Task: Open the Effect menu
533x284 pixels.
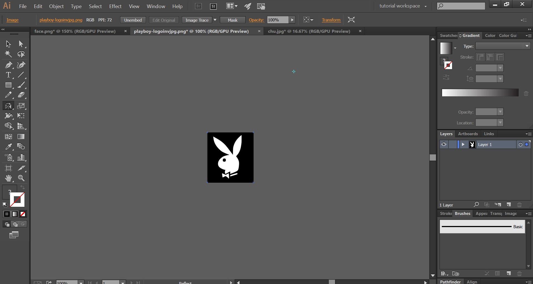Action: click(115, 6)
